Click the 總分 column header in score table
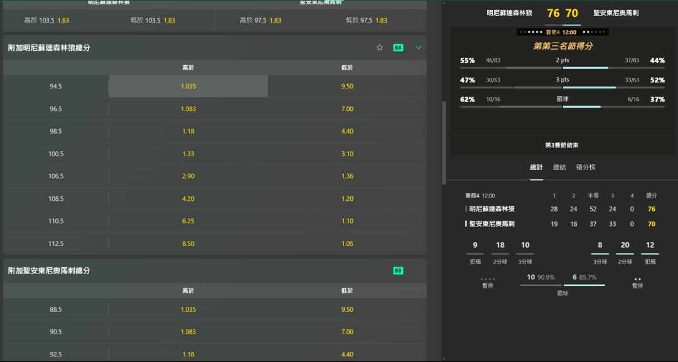 pyautogui.click(x=651, y=196)
